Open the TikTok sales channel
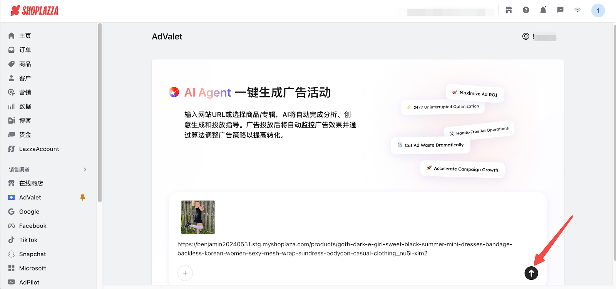Viewport: 616px width, 289px height. [x=28, y=240]
